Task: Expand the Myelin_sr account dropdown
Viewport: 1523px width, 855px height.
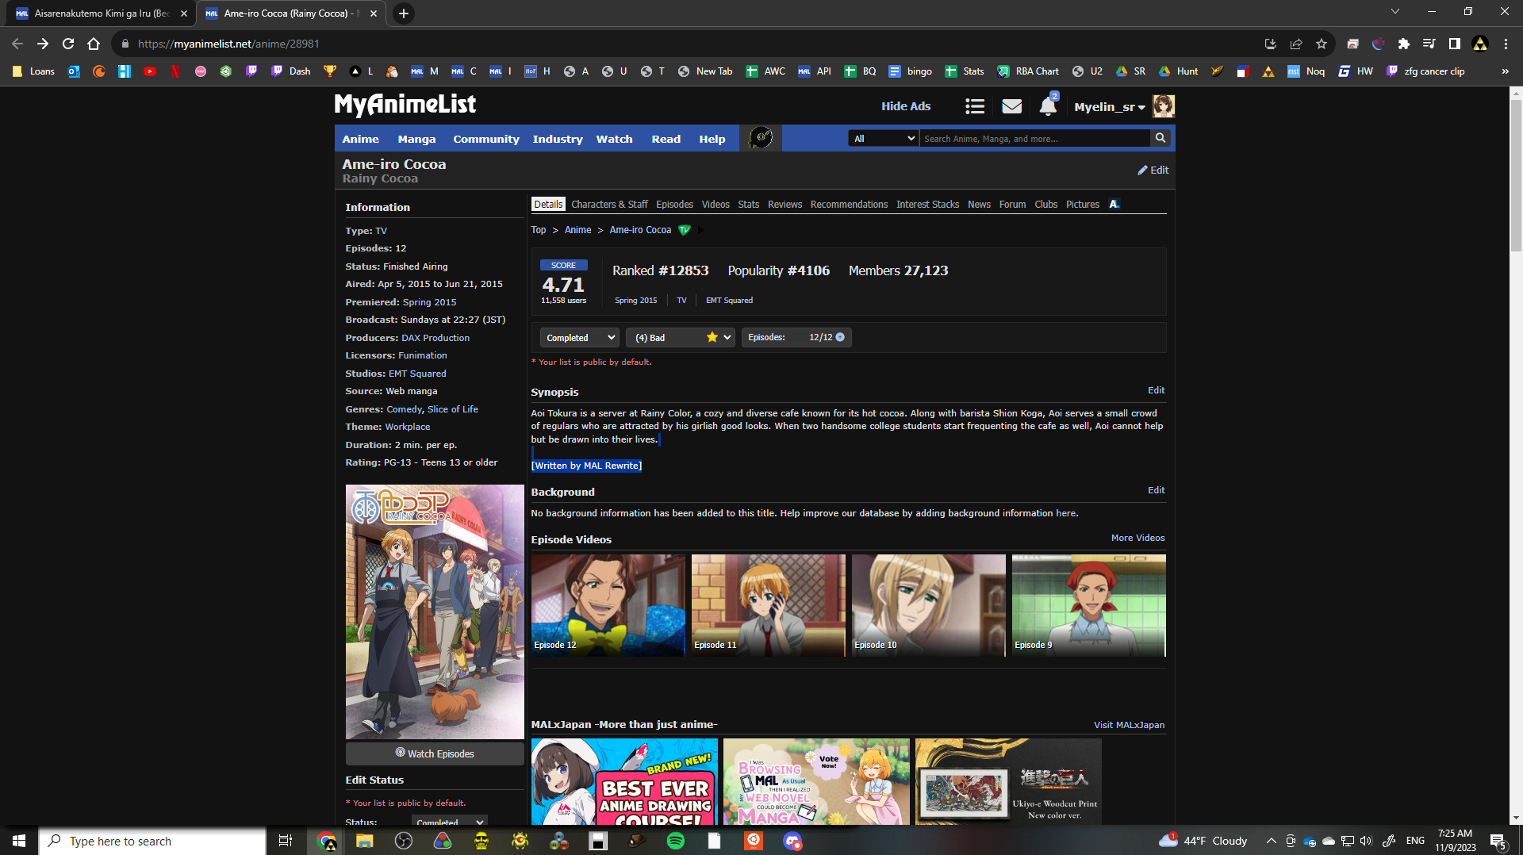Action: coord(1110,106)
